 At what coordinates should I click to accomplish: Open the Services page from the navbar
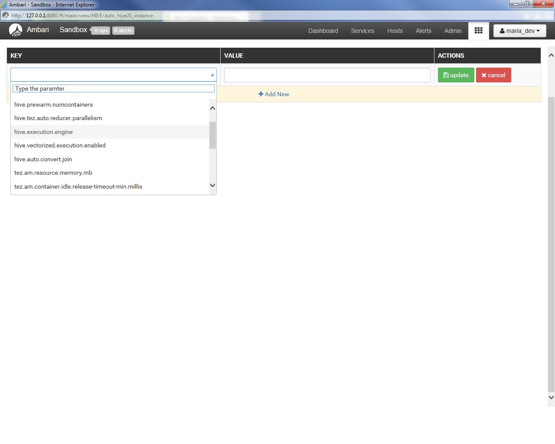pyautogui.click(x=362, y=31)
